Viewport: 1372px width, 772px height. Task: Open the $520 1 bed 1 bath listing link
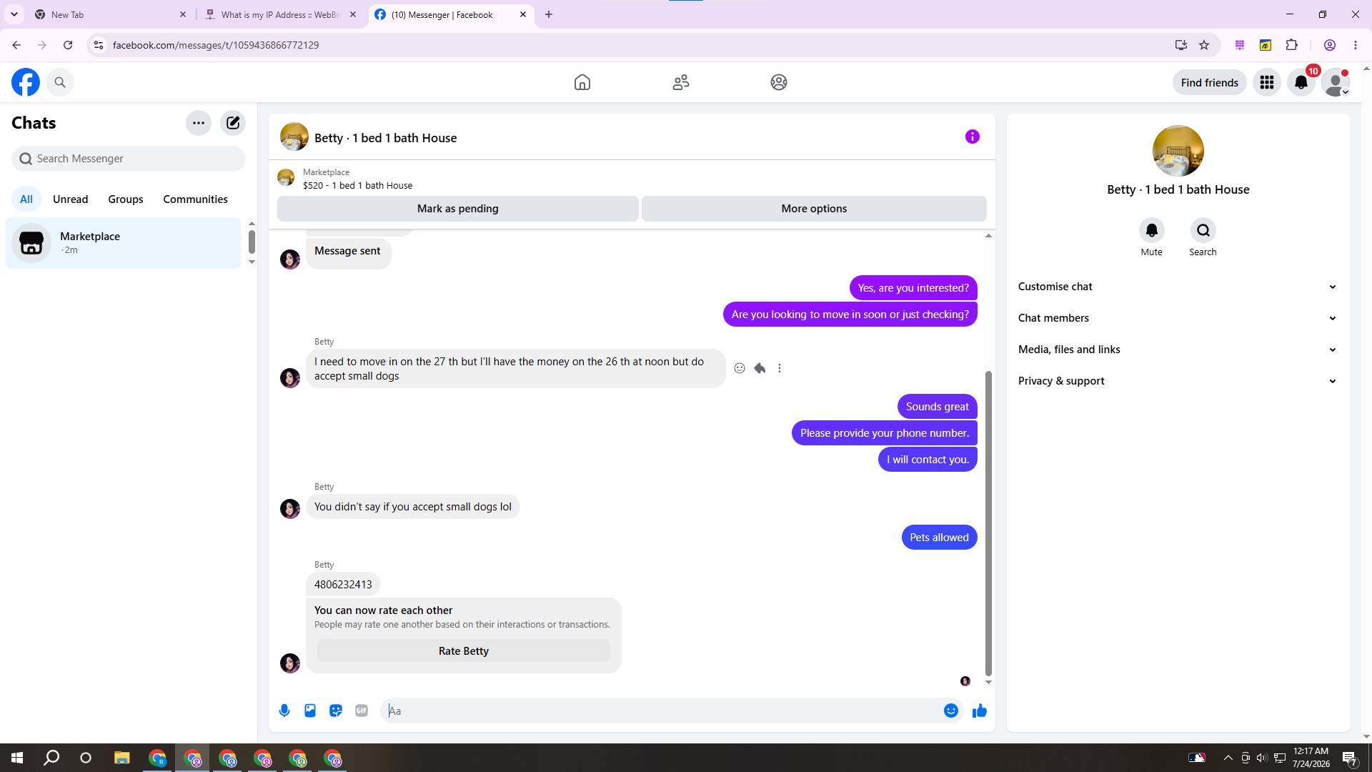tap(357, 185)
